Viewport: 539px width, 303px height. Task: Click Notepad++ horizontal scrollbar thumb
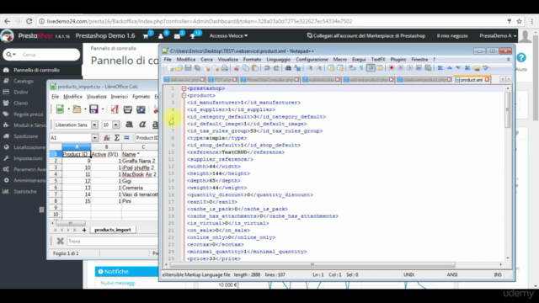312,264
